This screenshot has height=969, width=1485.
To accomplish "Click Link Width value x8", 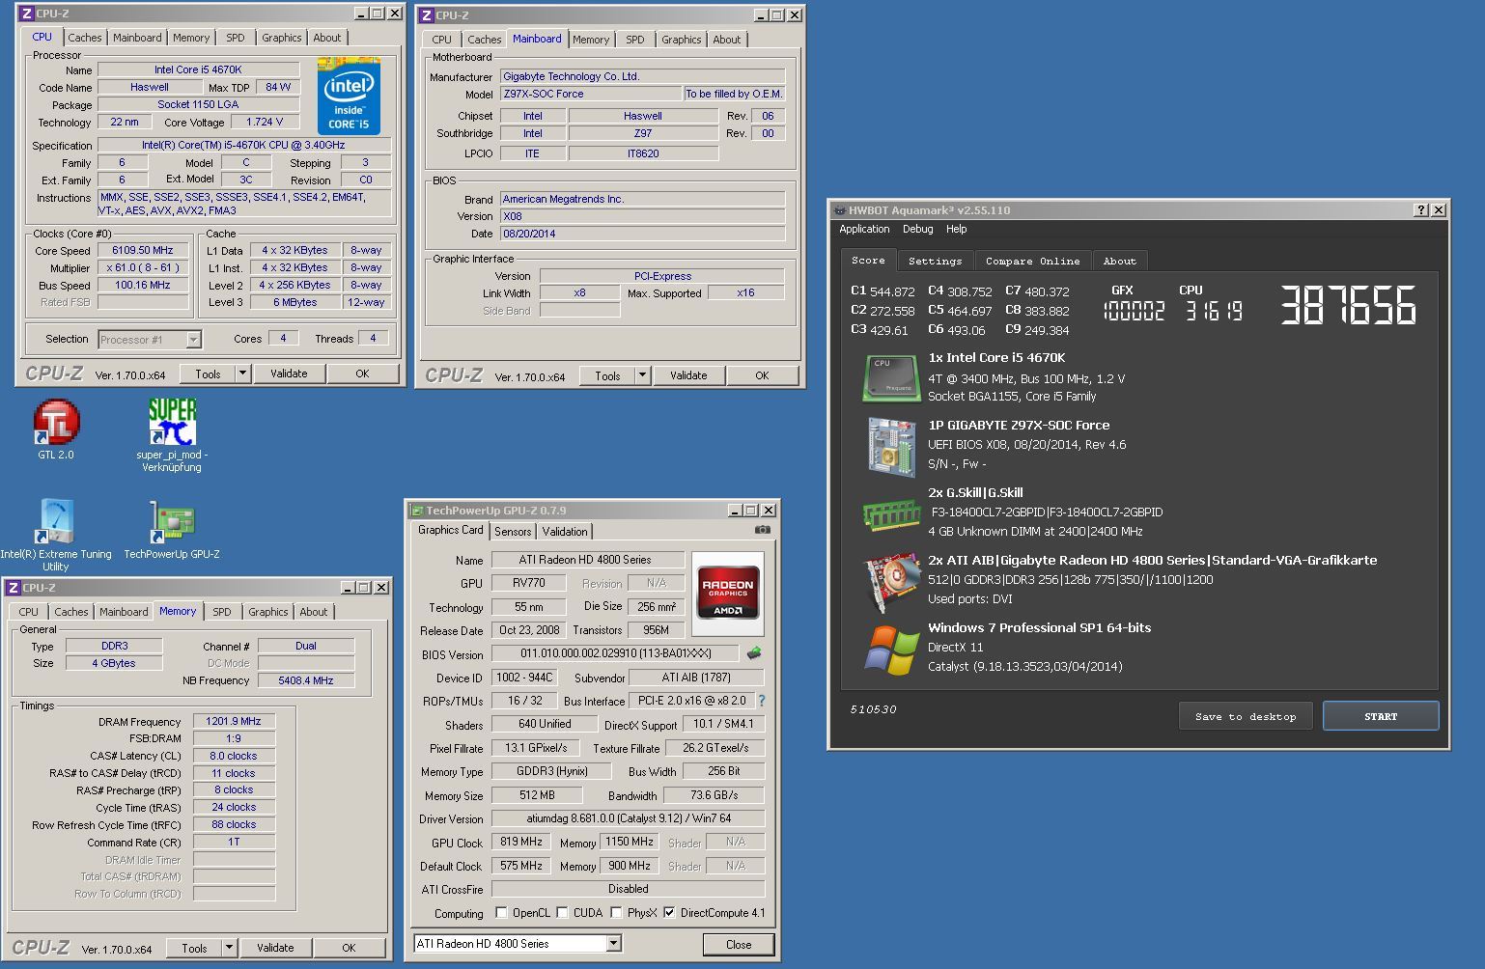I will click(x=579, y=292).
